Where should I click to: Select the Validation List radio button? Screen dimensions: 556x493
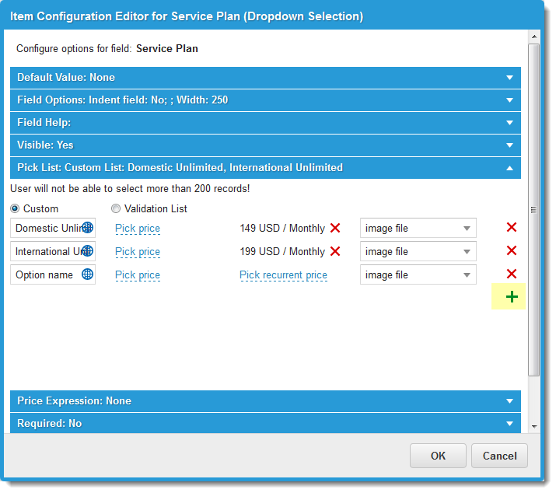[x=116, y=208]
